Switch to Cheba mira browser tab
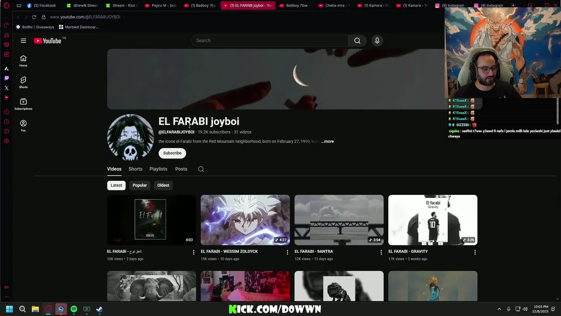Image resolution: width=561 pixels, height=316 pixels. (334, 6)
